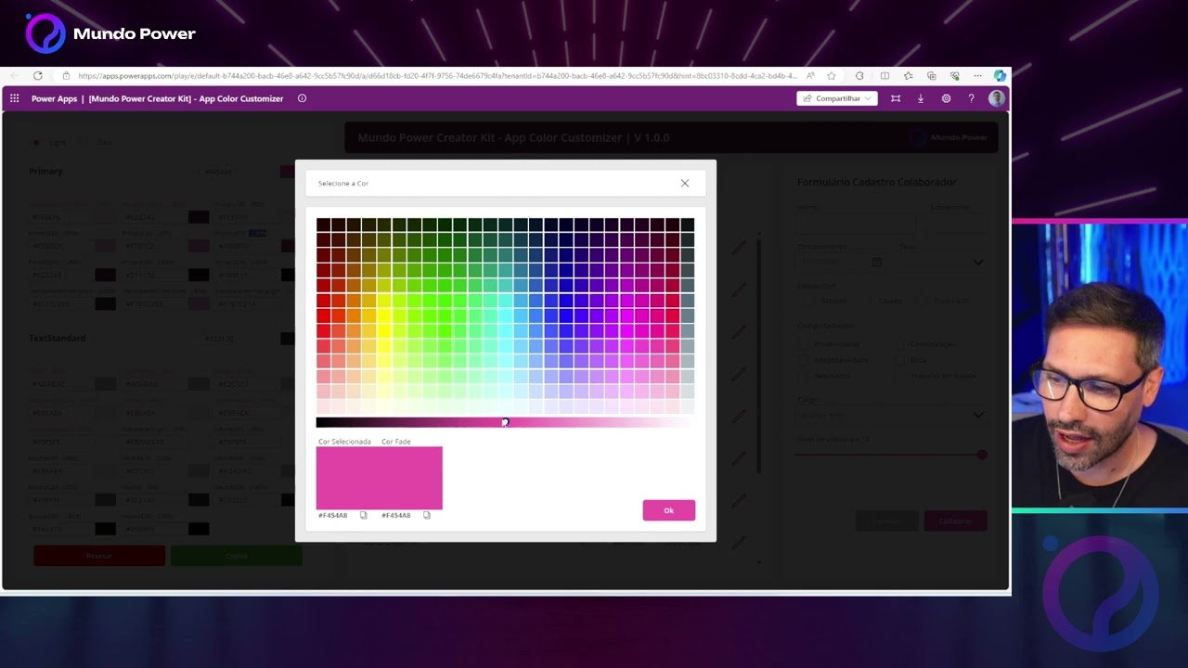Open Edge collections icon
The image size is (1188, 668).
pos(931,76)
